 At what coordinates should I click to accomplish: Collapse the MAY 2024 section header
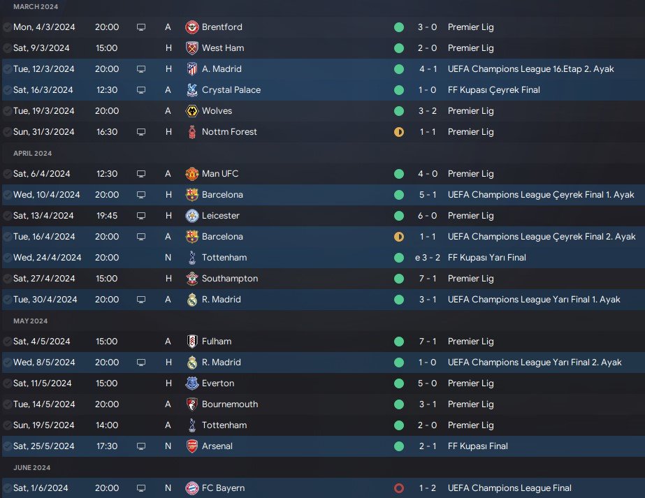(x=31, y=321)
